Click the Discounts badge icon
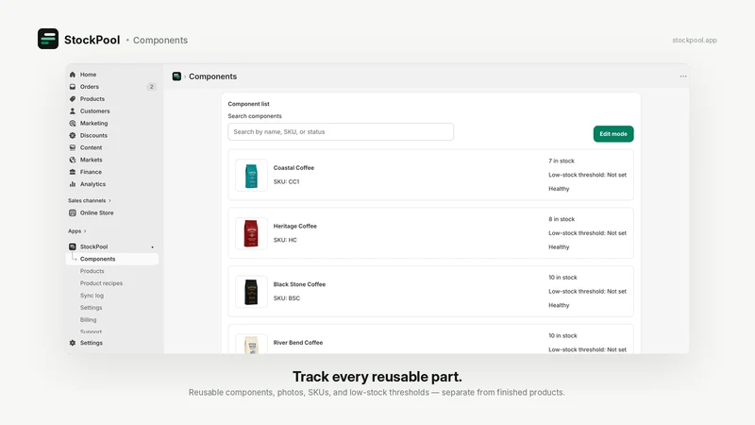The width and height of the screenshot is (755, 425). coord(73,135)
